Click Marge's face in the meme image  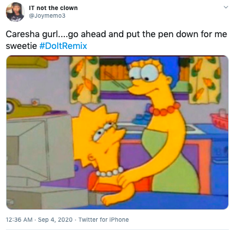pyautogui.click(x=146, y=77)
